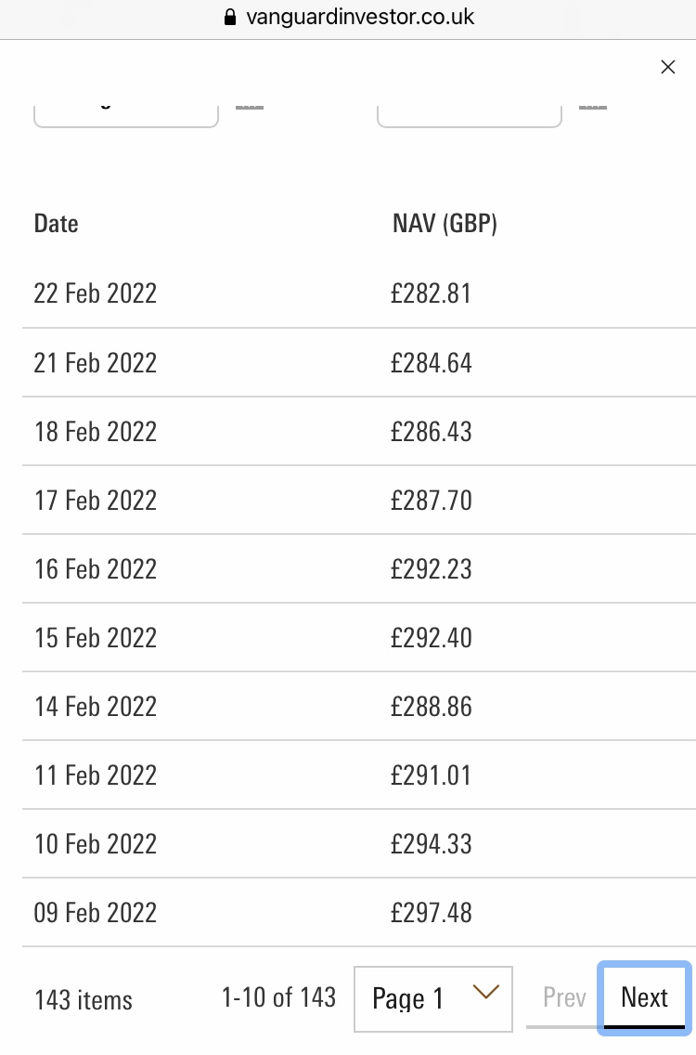The width and height of the screenshot is (696, 1055).
Task: Click the 11 Feb 2022 row
Action: (x=359, y=775)
